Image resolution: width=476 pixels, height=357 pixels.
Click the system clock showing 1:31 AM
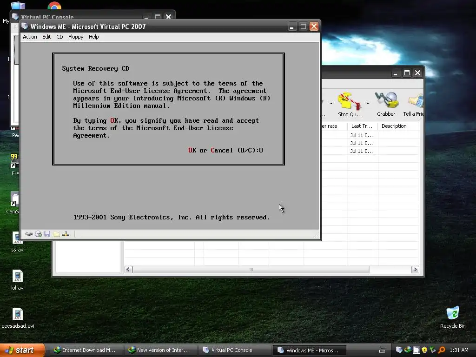pos(459,350)
